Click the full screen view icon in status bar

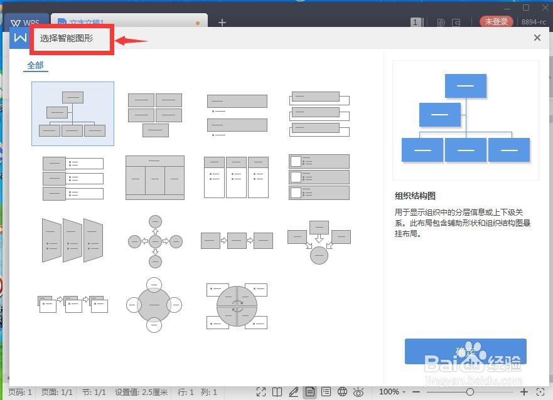[x=261, y=392]
